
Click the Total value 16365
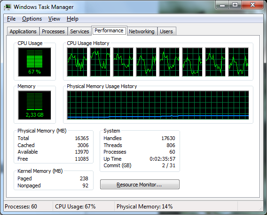point(82,138)
